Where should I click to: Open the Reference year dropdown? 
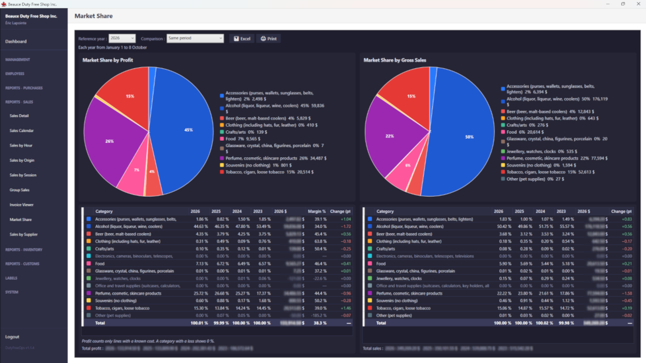(122, 38)
